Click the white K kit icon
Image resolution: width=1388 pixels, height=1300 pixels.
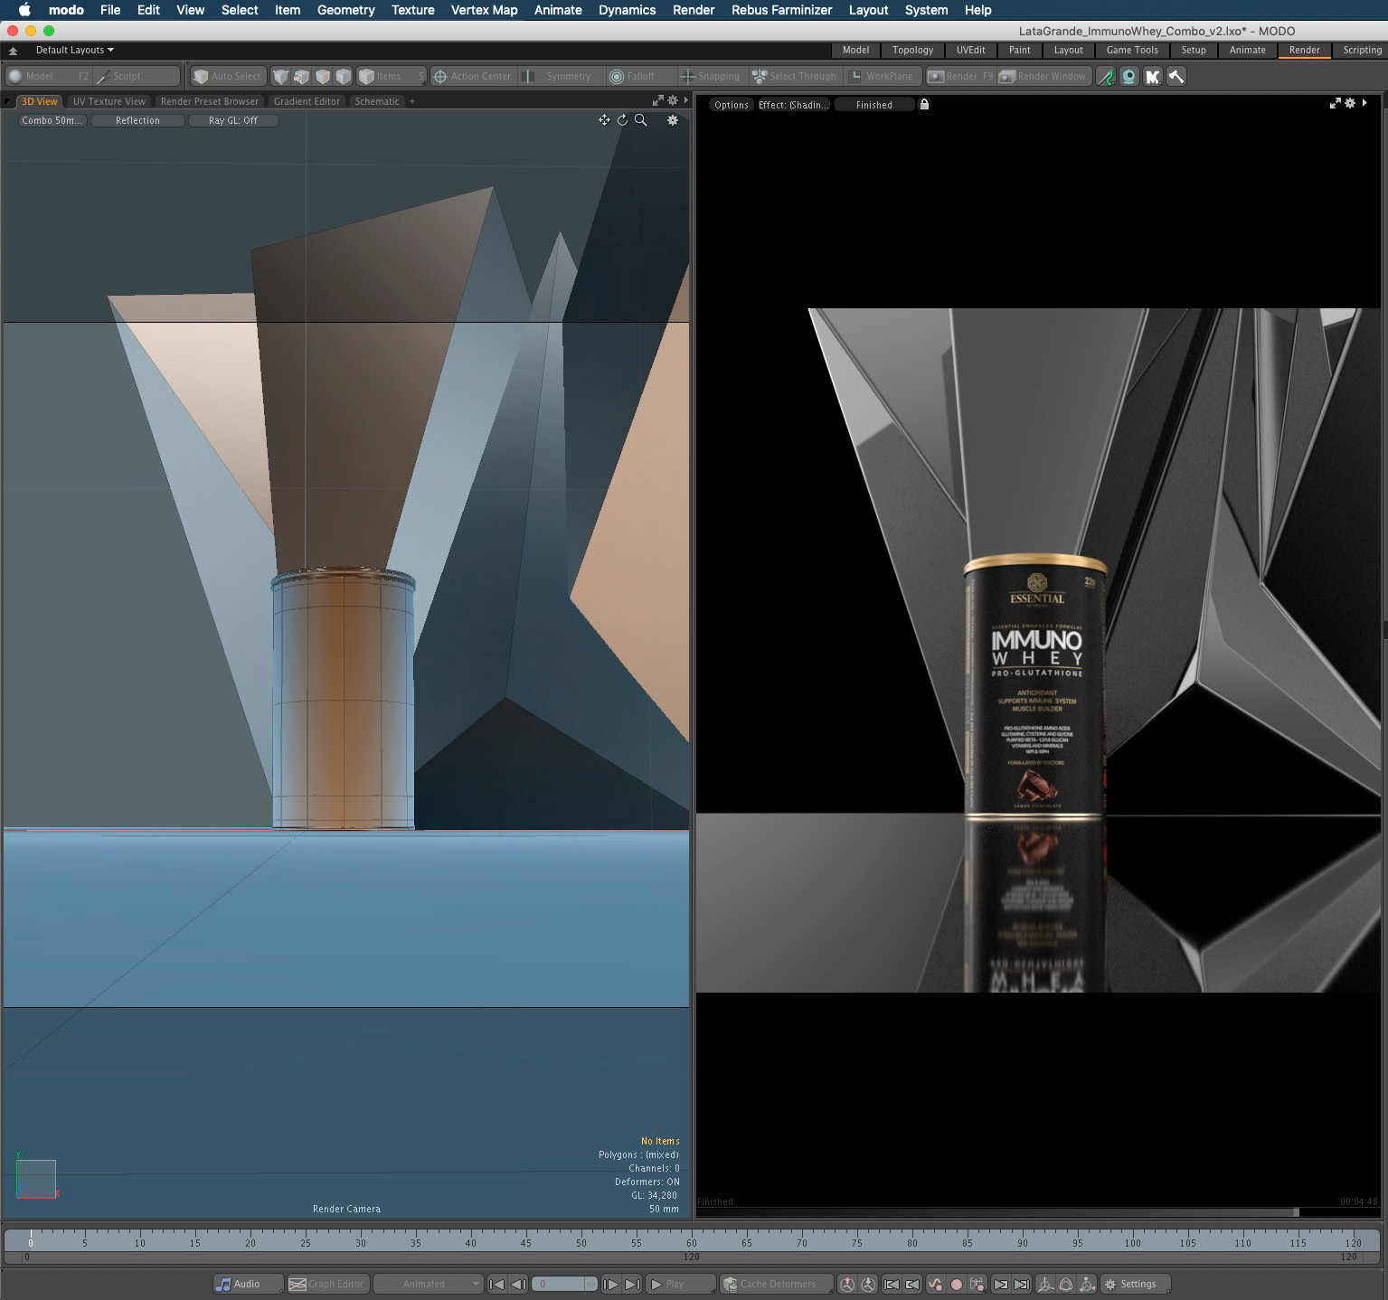tap(1152, 76)
